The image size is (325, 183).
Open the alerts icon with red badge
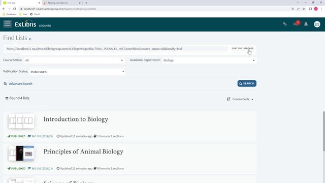[x=296, y=23]
